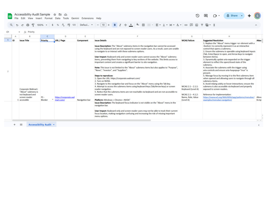Open vertical align dropdown

tap(165, 25)
